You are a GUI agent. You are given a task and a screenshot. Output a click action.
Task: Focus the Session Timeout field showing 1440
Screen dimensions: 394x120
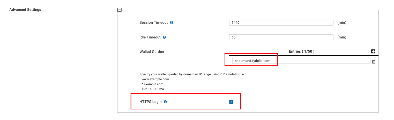(281, 23)
